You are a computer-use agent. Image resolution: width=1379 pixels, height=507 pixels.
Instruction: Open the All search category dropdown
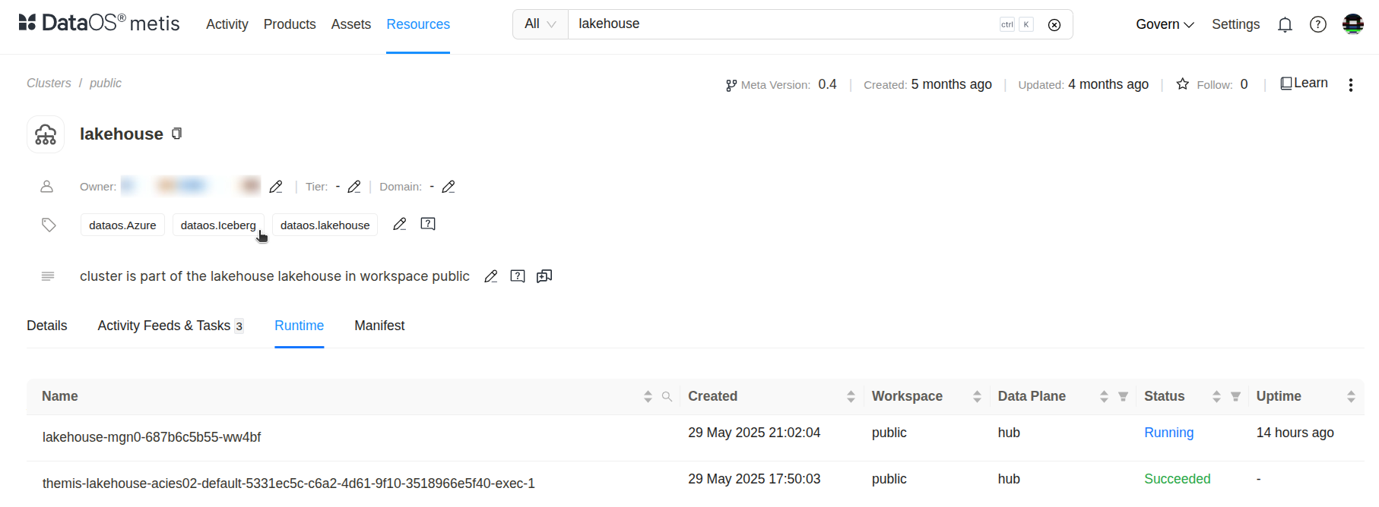tap(541, 24)
